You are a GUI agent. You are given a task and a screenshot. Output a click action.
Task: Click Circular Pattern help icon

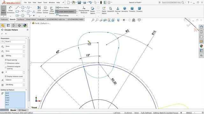click(x=27, y=30)
